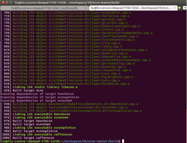Click the line building detectionoutput.cpp.o
The width and height of the screenshot is (187, 143).
tap(70, 26)
